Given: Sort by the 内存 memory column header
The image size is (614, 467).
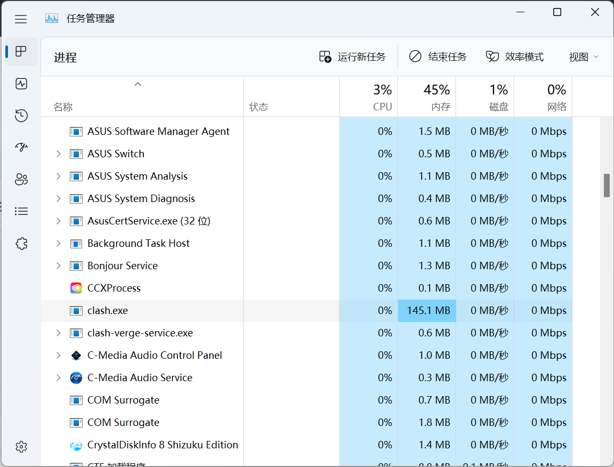Looking at the screenshot, I should [x=427, y=97].
